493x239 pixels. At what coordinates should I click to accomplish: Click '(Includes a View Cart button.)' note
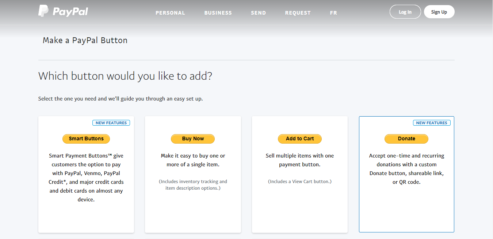[x=300, y=181]
